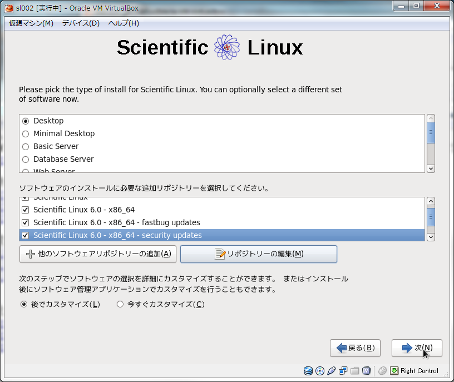454x382 pixels.
Task: Uncheck Scientific Linux 6.0 - x86_64 repository
Action: (26, 210)
